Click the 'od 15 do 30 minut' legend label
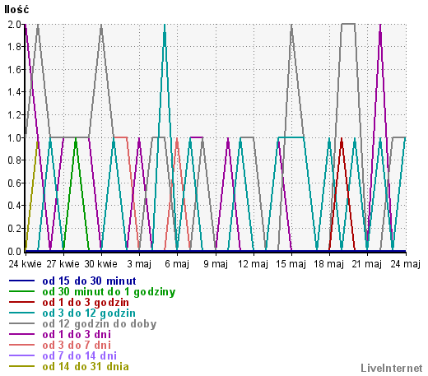Image resolution: width=428 pixels, height=376 pixels. click(89, 281)
